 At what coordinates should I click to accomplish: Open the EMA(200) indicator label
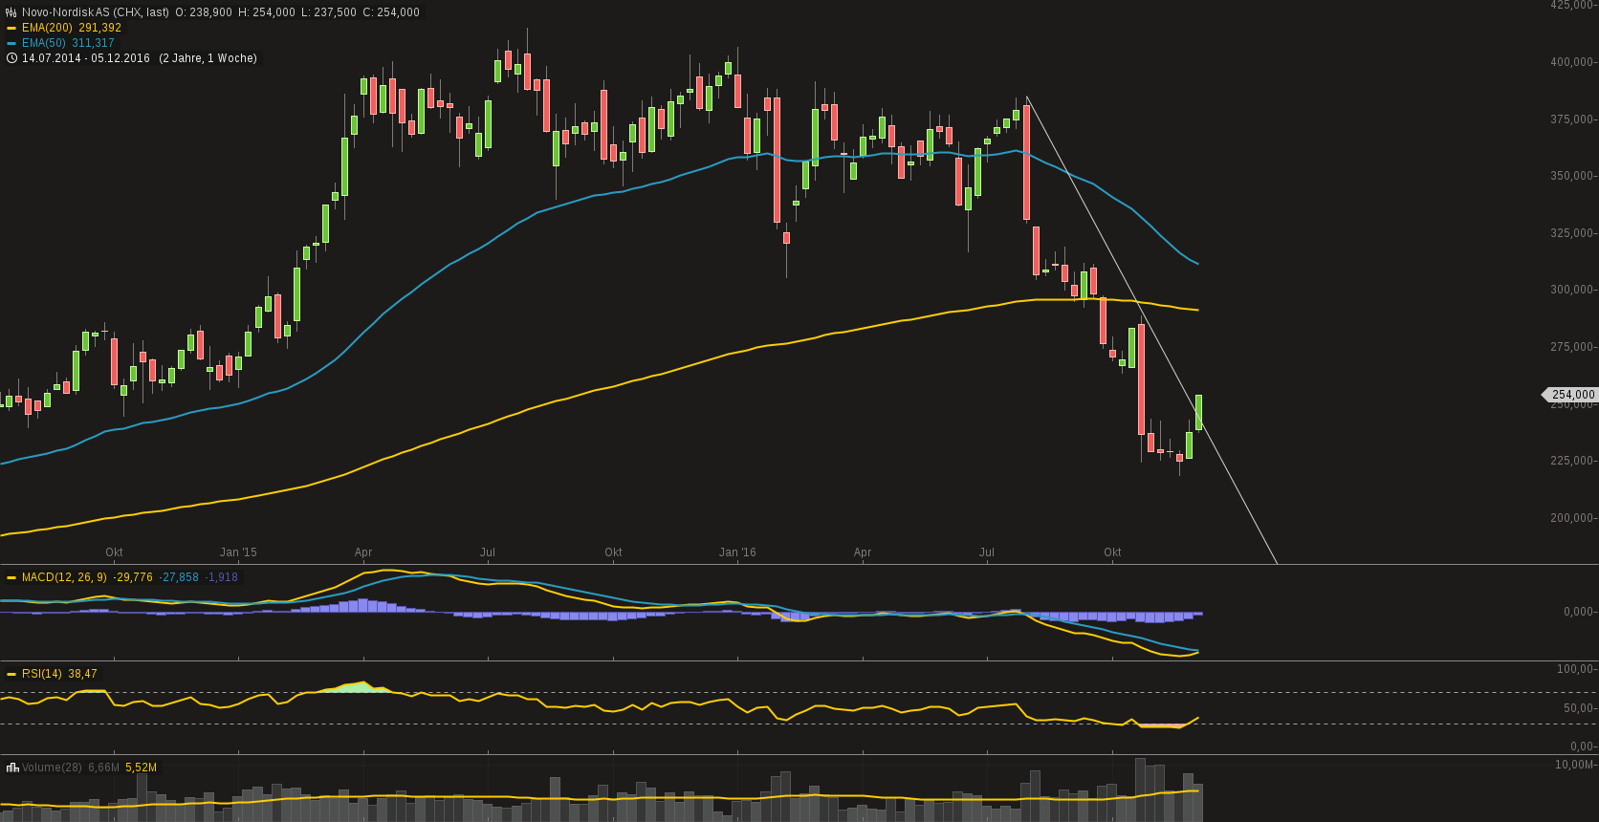pyautogui.click(x=47, y=28)
